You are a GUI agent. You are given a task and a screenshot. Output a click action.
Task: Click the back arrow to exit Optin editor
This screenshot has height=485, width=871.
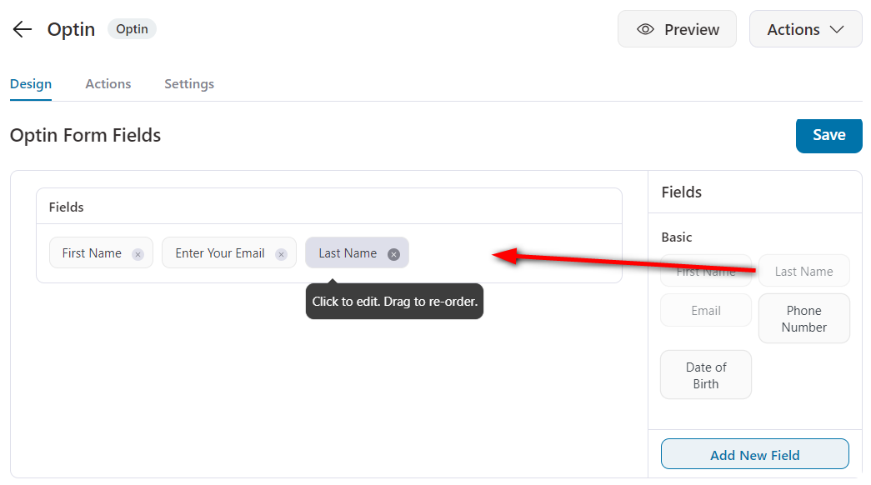pyautogui.click(x=22, y=28)
